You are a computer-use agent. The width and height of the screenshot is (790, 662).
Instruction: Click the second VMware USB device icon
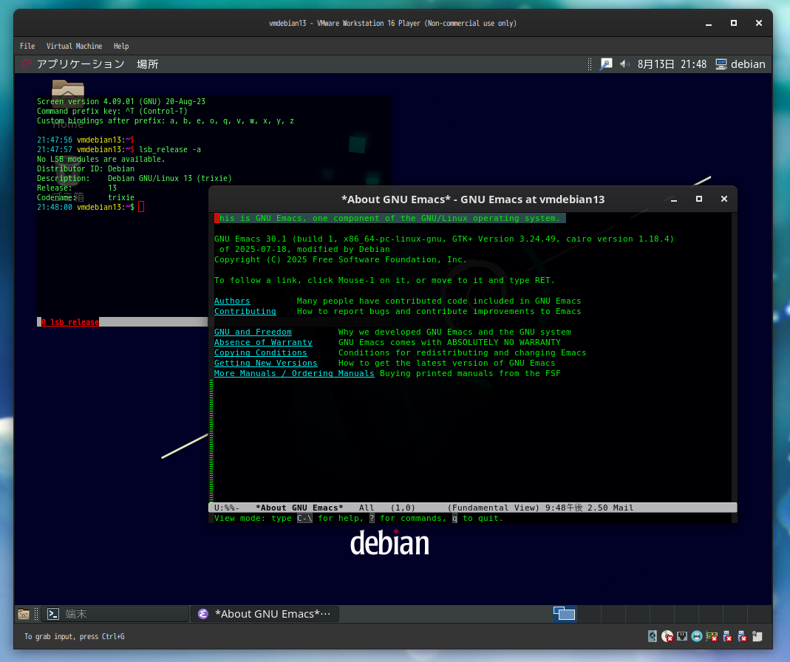(742, 636)
